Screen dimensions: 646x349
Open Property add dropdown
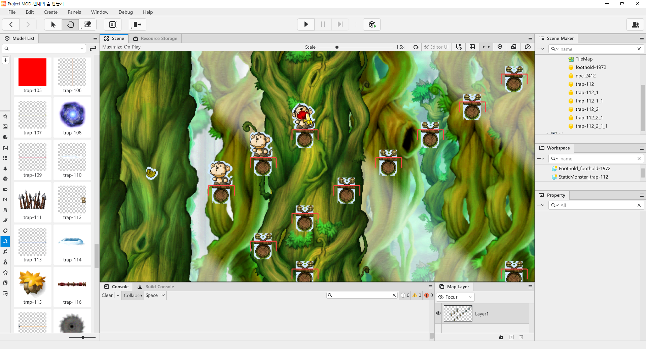tap(541, 205)
